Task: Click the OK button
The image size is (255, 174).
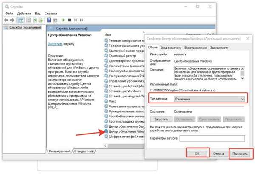Action: tap(197, 154)
